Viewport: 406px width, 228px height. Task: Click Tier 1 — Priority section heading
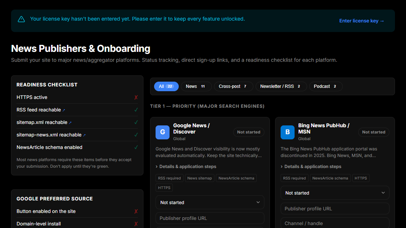point(207,106)
